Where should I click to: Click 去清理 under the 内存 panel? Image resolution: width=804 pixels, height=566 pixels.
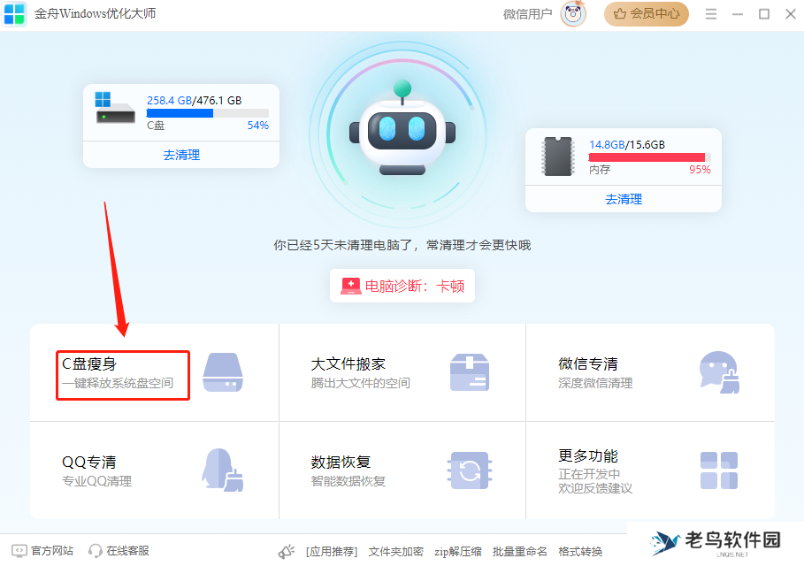pyautogui.click(x=624, y=199)
